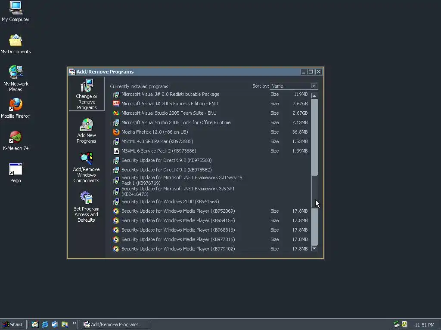Select Change or Remove Programs

click(x=87, y=94)
